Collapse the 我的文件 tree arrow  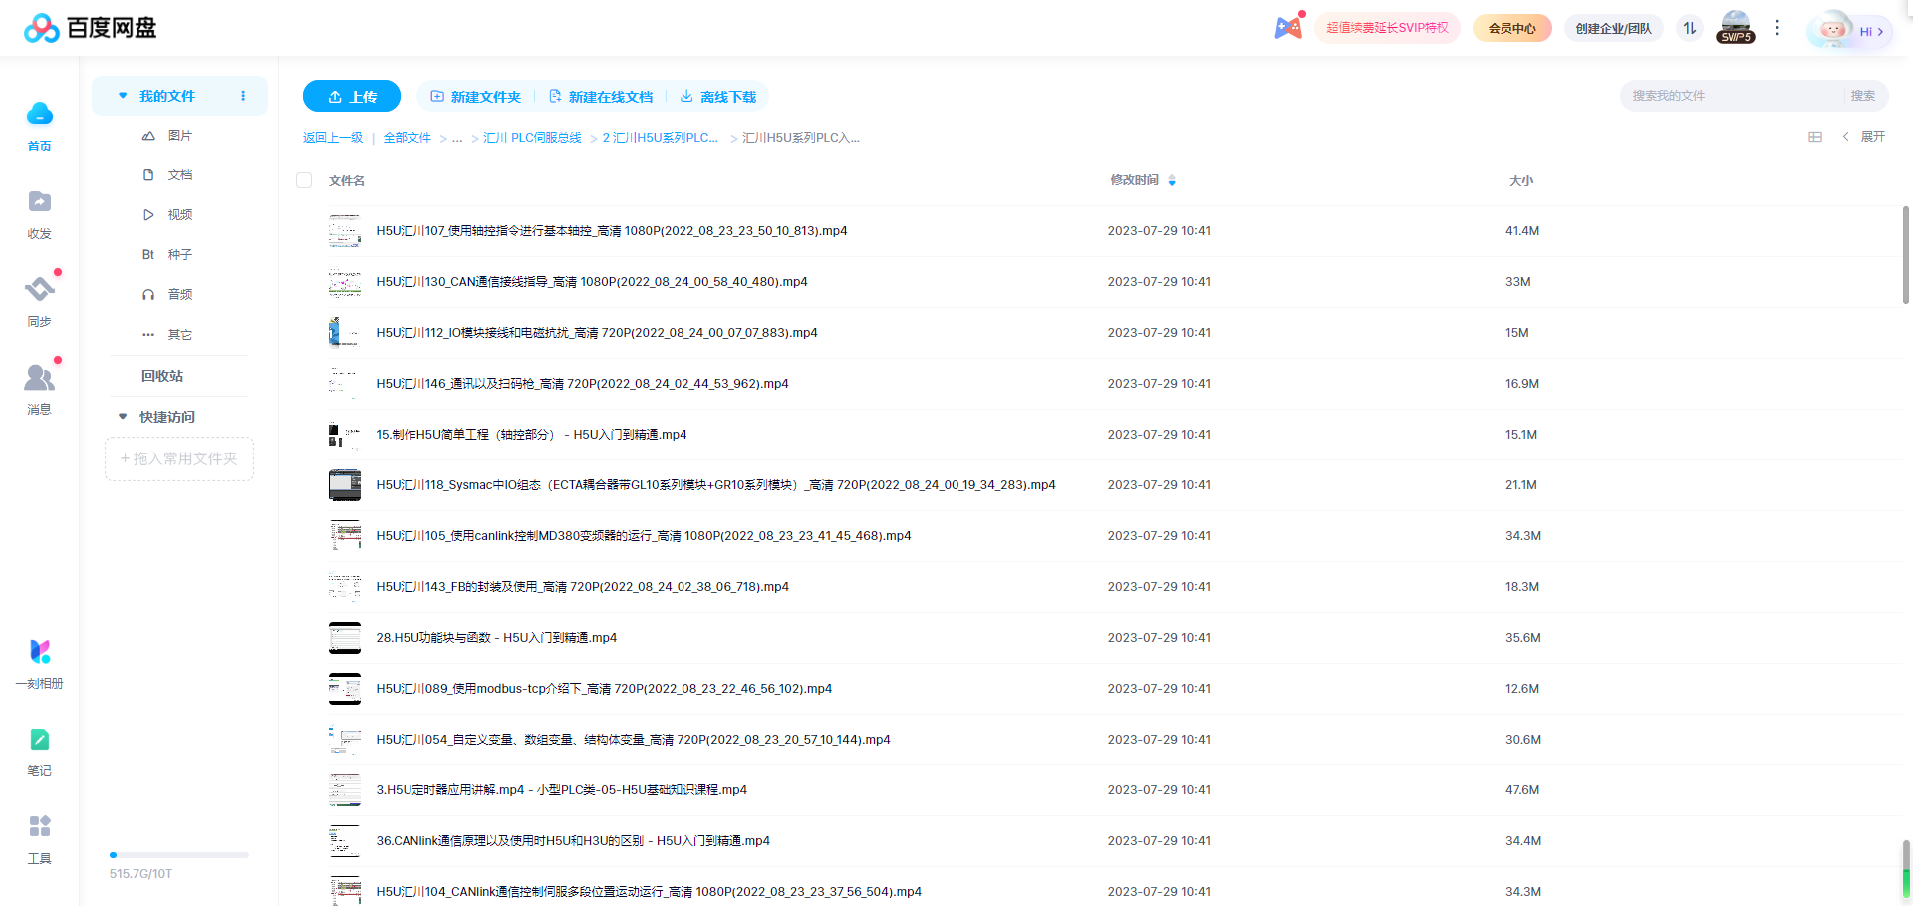(123, 96)
